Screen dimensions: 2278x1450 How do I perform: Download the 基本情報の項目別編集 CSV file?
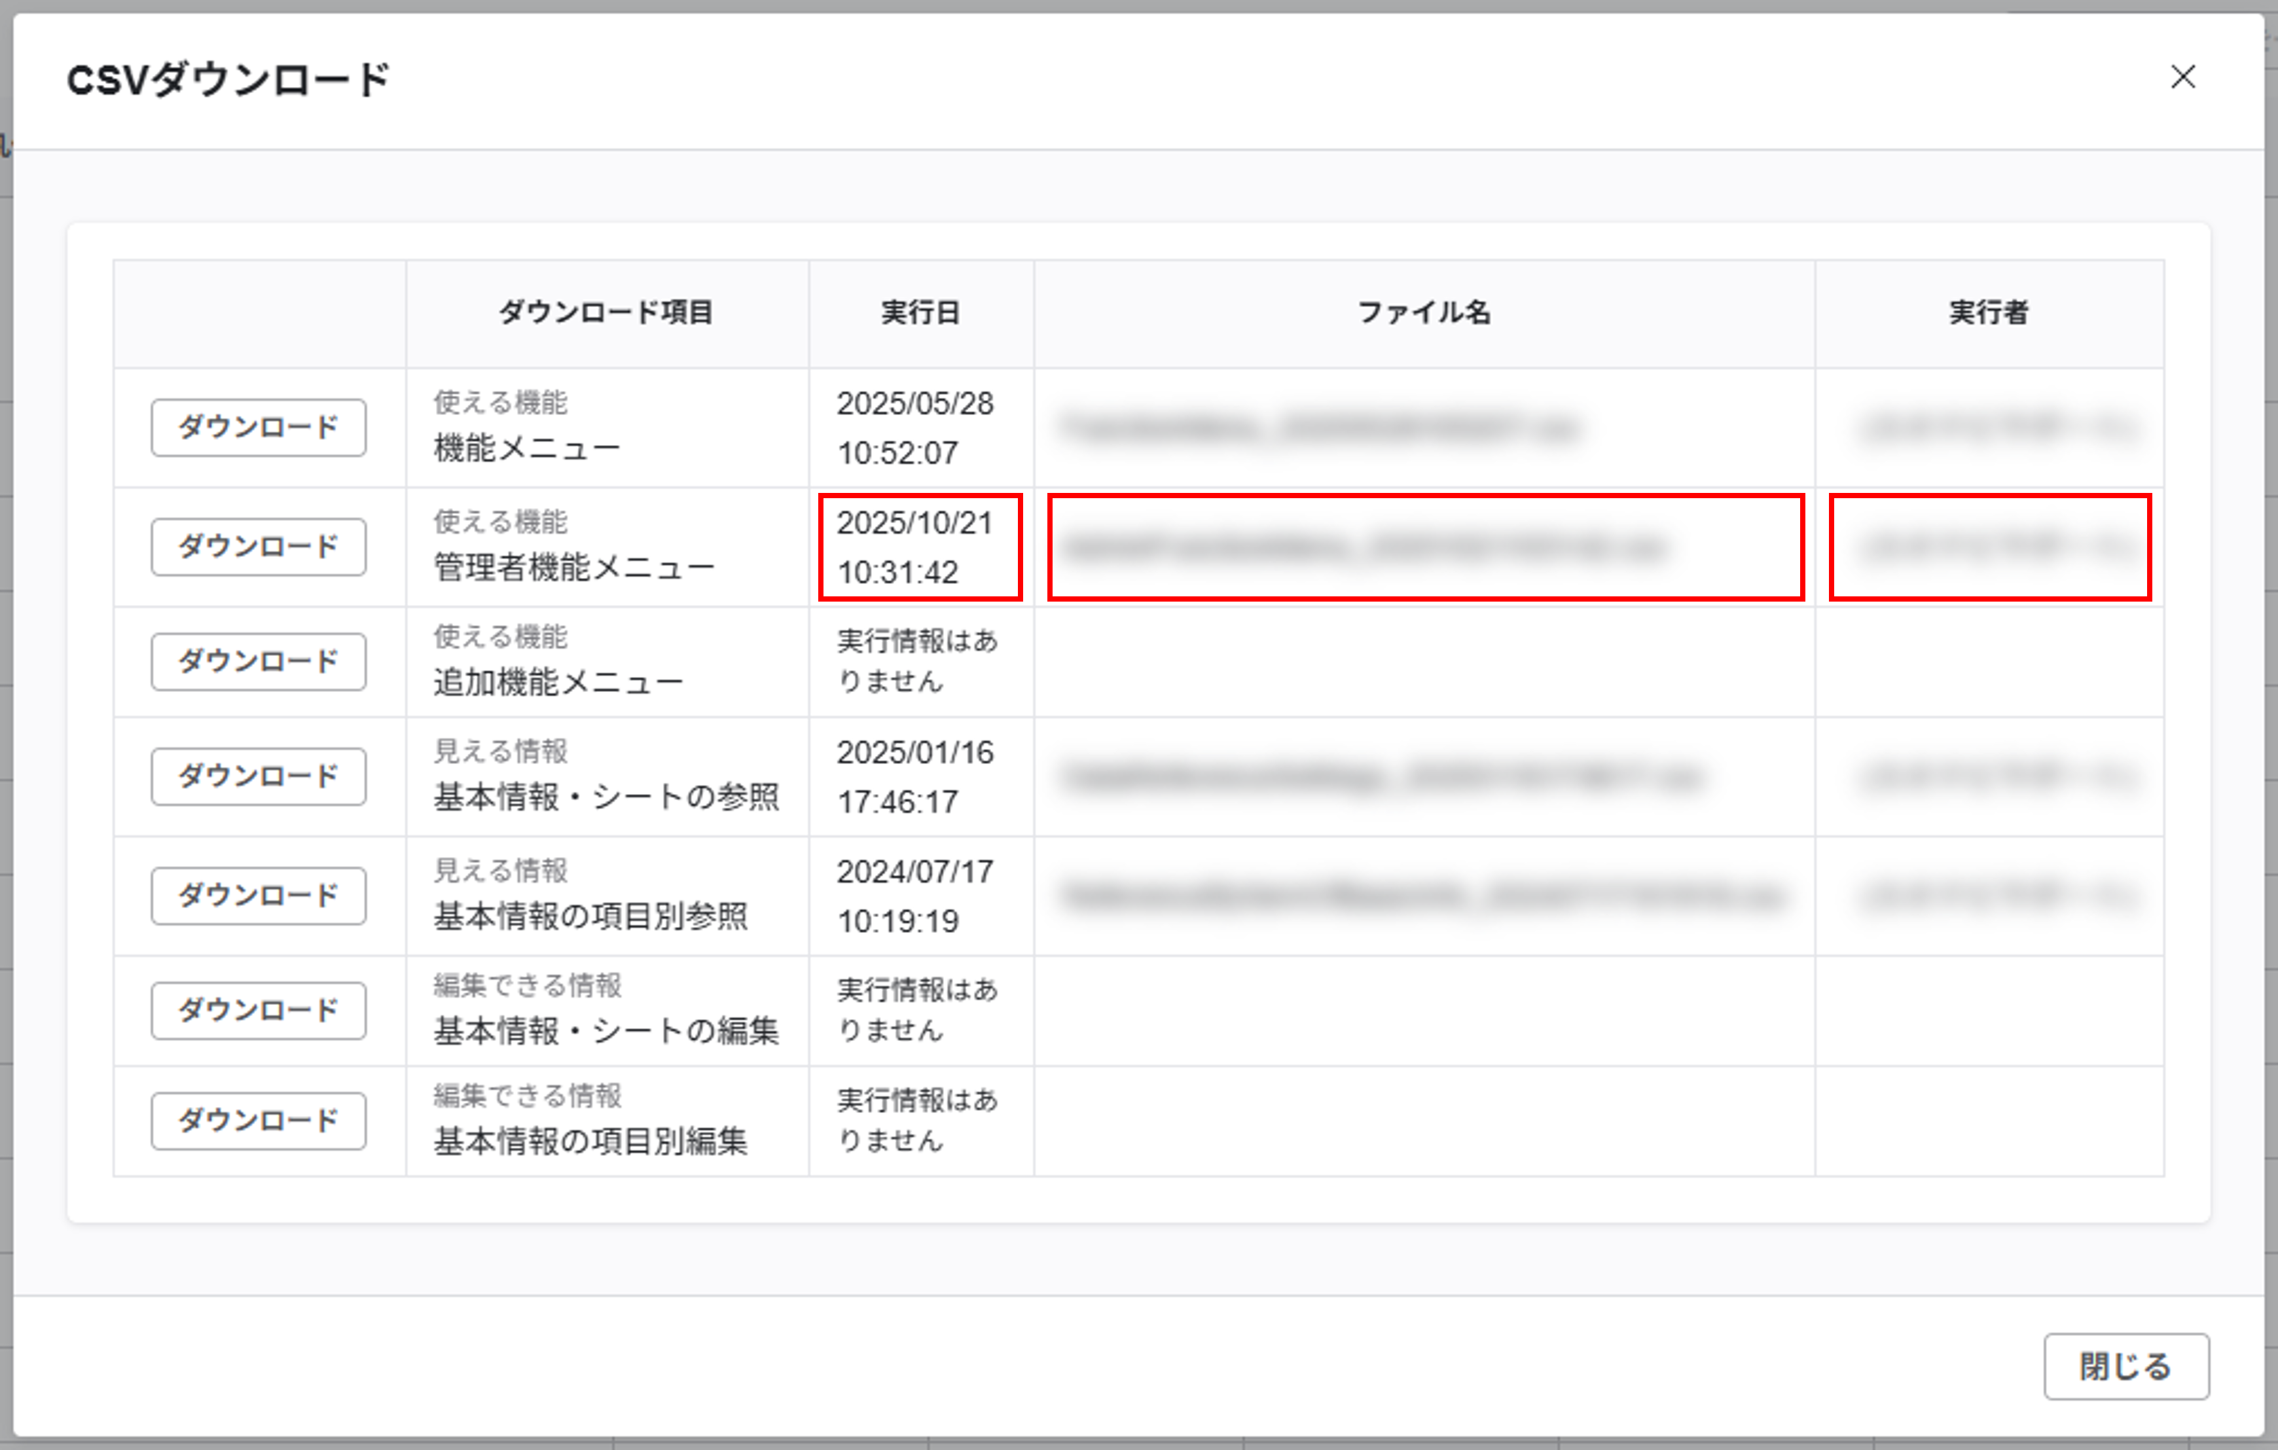pos(257,1121)
